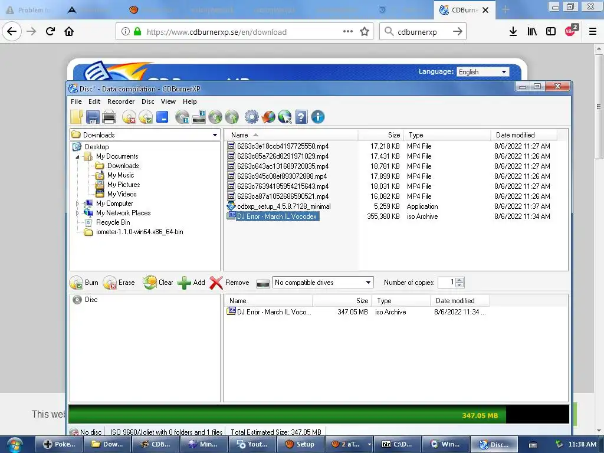Click the green Add button
This screenshot has height=453, width=604.
(x=192, y=283)
